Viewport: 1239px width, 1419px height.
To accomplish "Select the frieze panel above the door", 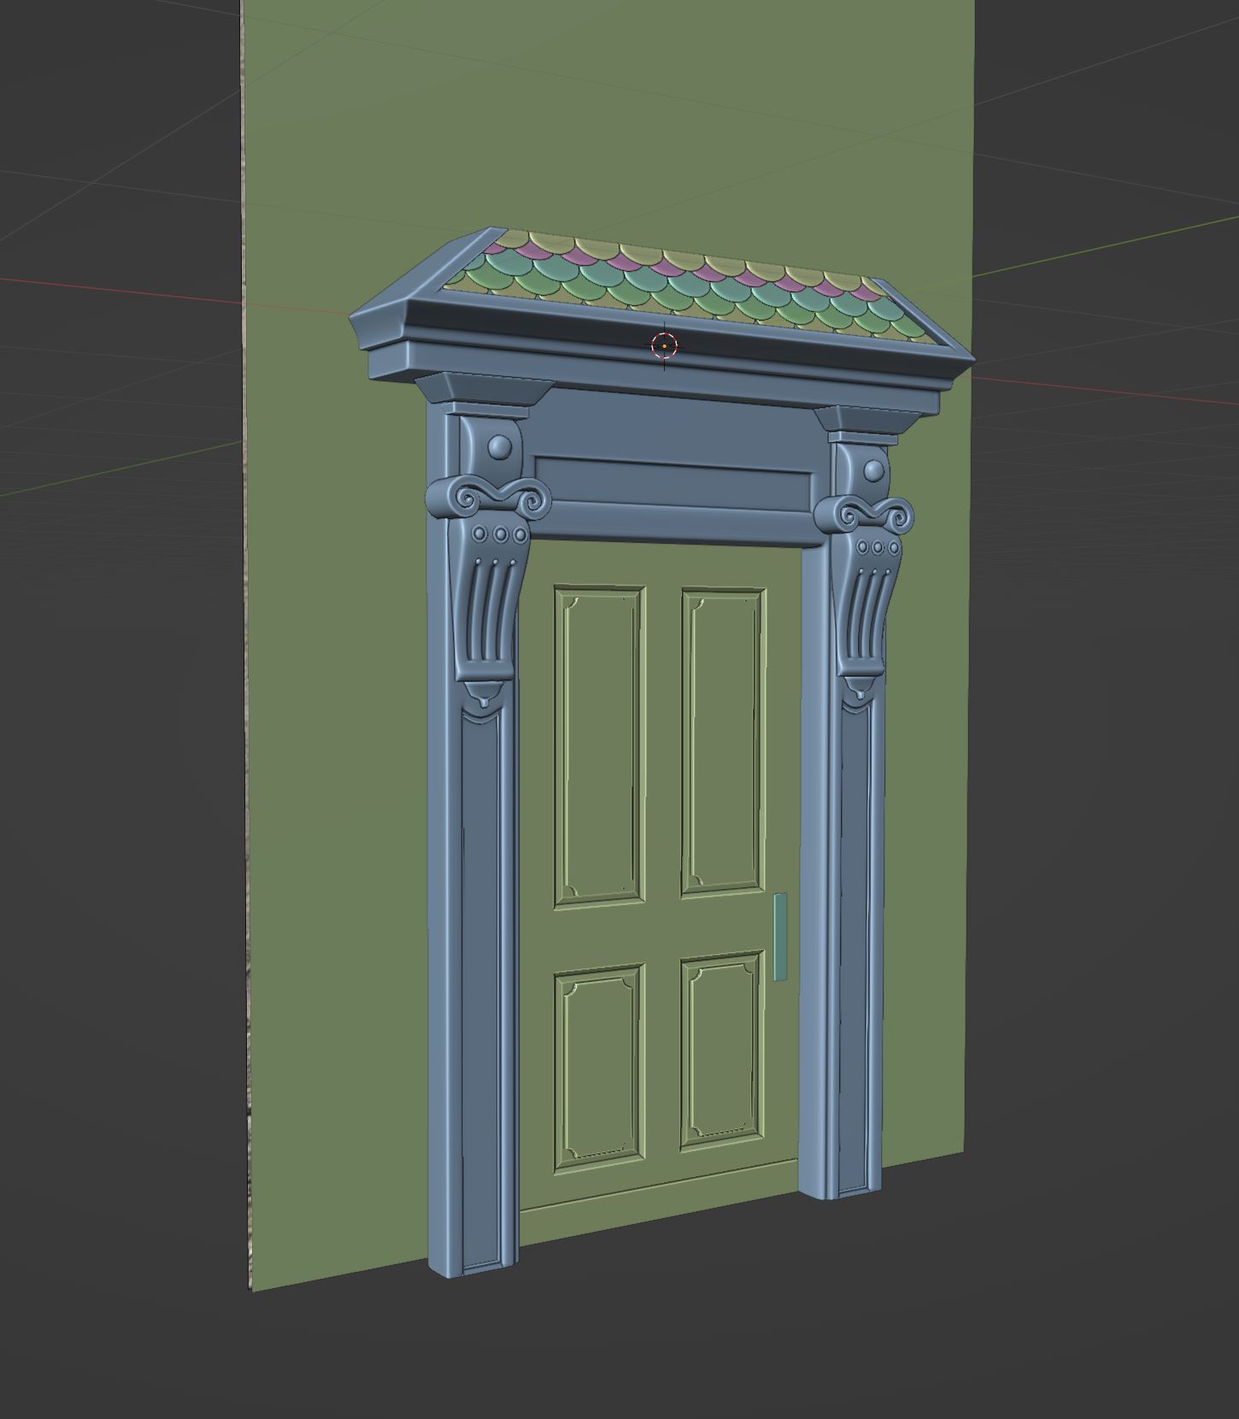I will tap(672, 484).
